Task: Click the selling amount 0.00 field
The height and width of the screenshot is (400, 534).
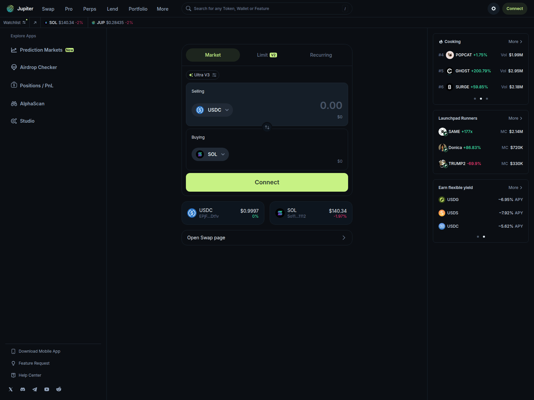Action: 331,105
